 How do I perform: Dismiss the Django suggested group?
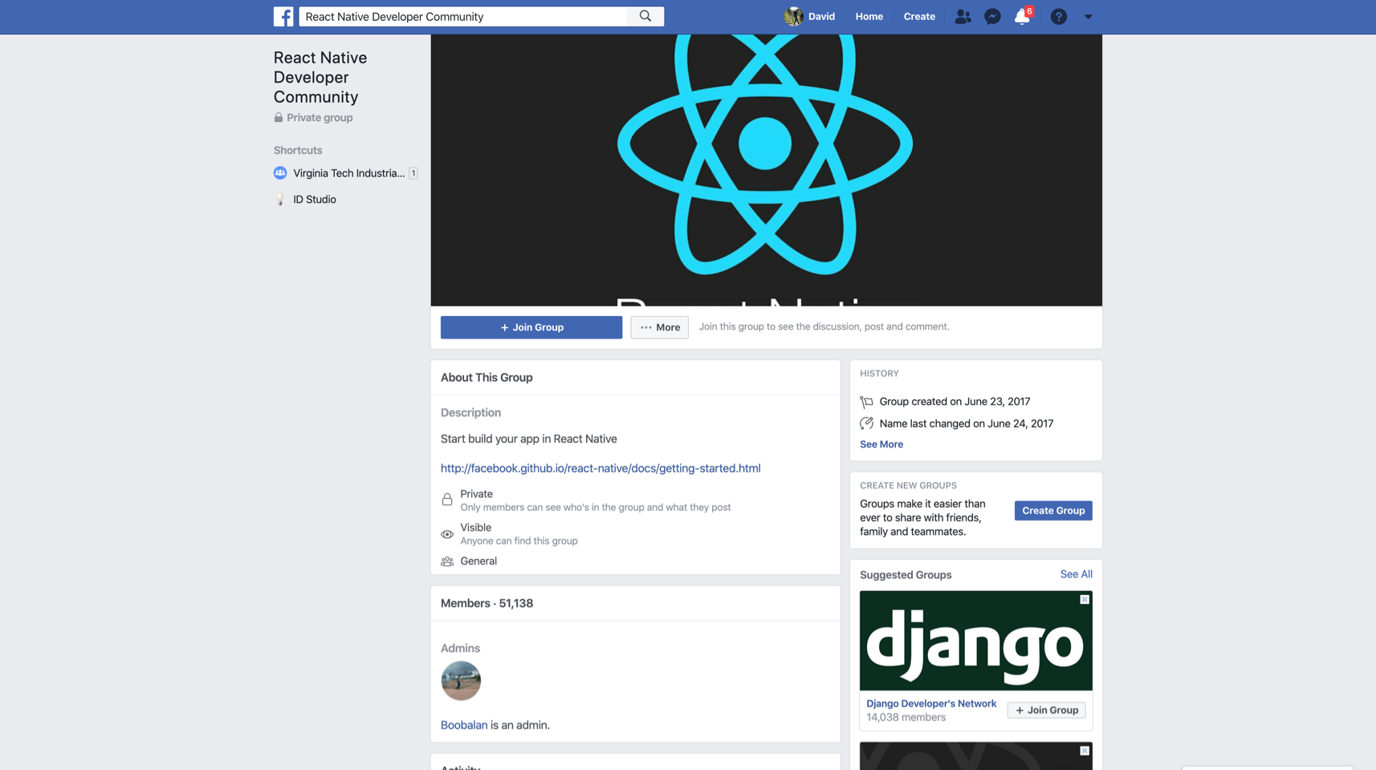click(1085, 600)
